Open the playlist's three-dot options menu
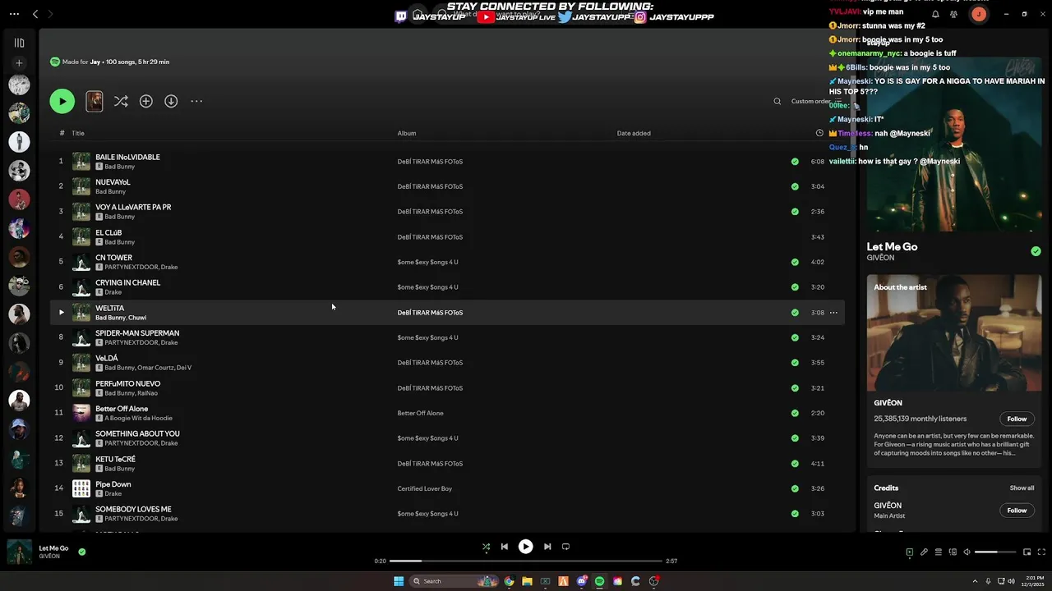The height and width of the screenshot is (591, 1052). click(x=196, y=101)
